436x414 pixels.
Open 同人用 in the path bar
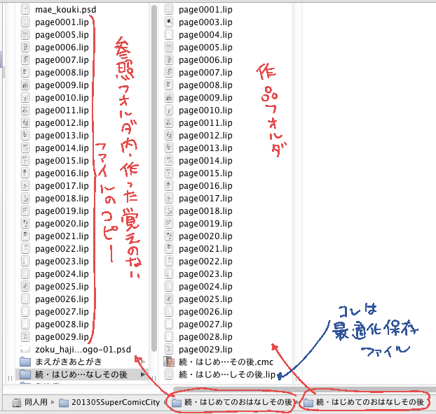point(36,402)
